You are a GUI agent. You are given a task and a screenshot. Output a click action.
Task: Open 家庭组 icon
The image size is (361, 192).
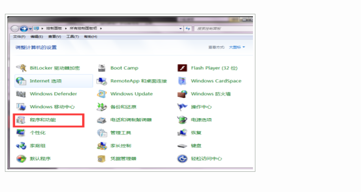(x=21, y=146)
